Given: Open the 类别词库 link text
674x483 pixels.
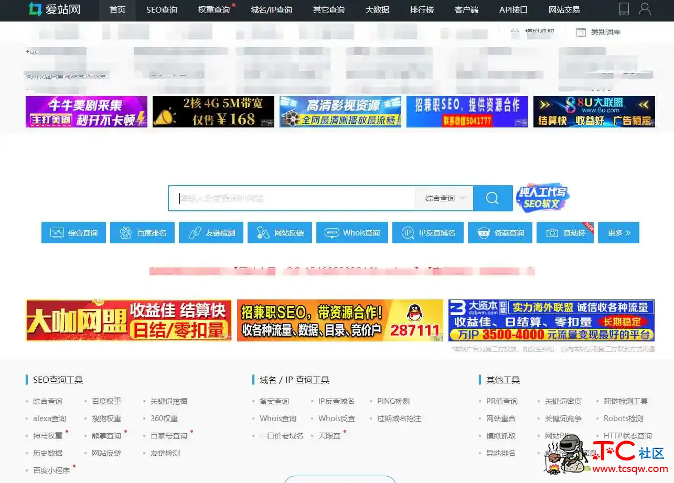Looking at the screenshot, I should pyautogui.click(x=606, y=32).
